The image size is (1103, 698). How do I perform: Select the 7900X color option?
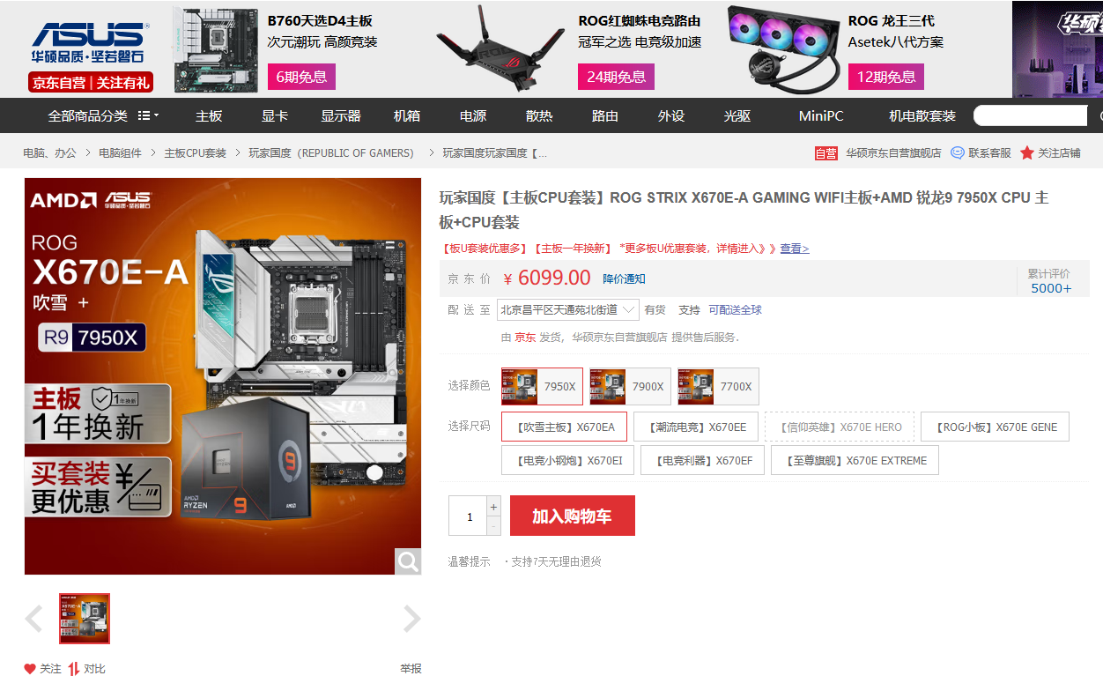pos(630,386)
